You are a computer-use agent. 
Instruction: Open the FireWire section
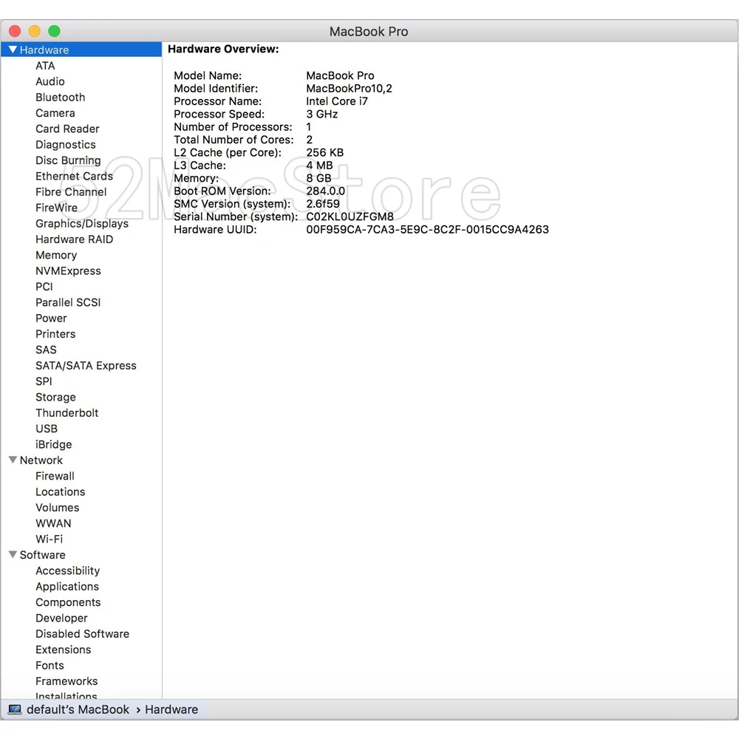click(x=56, y=208)
